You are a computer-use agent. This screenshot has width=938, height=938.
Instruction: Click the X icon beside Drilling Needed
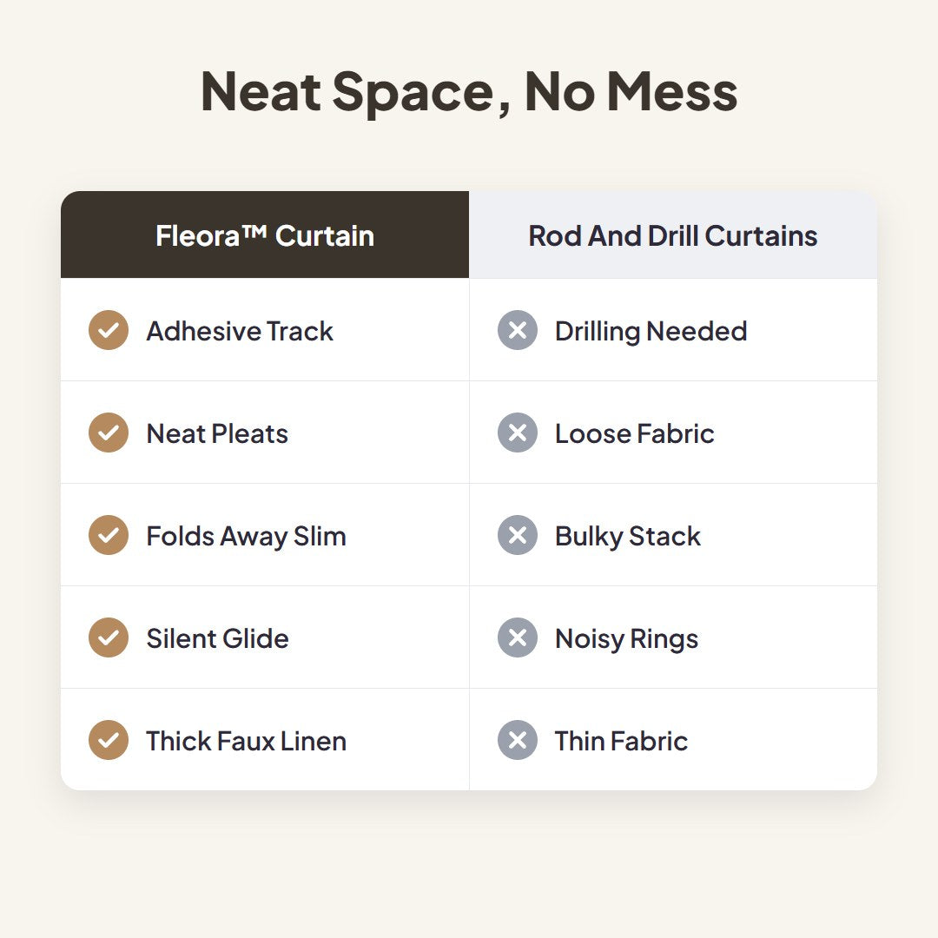click(518, 330)
